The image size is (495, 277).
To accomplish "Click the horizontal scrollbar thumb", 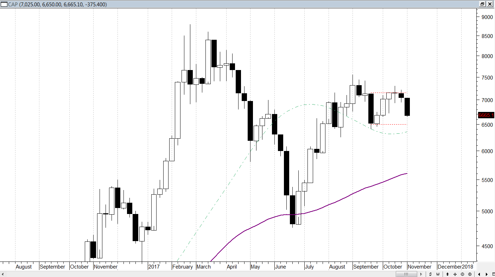I will coord(406,274).
